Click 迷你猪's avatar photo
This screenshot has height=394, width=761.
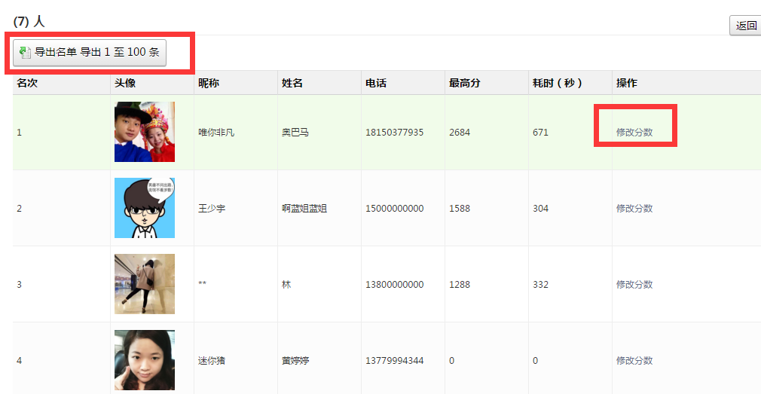point(145,360)
